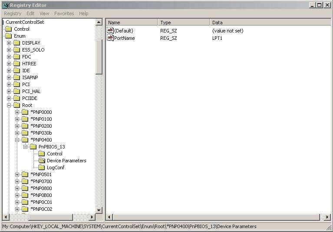Collapse the PnPBIOS_13 key
333x232 pixels.
coord(26,147)
